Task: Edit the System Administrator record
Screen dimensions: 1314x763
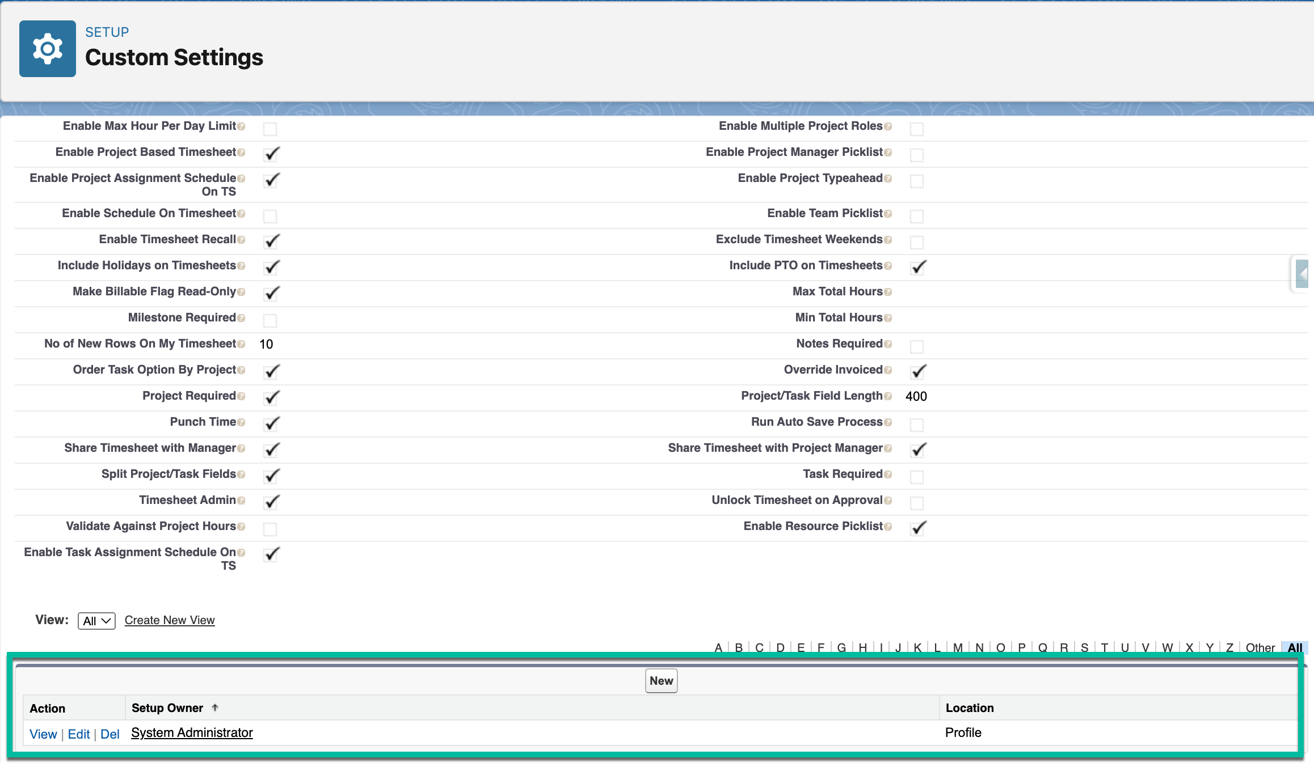Action: pos(79,734)
